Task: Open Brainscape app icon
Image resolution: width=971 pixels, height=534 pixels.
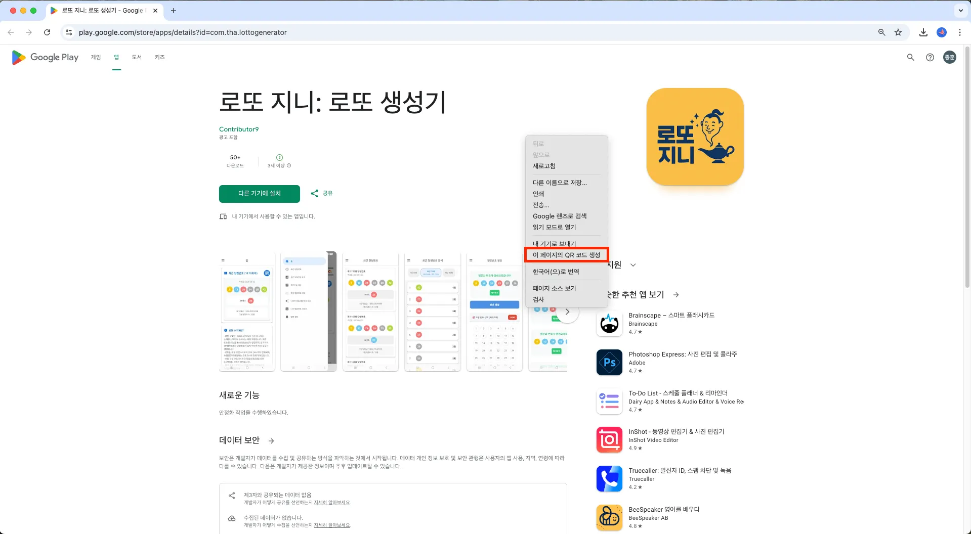Action: [609, 324]
